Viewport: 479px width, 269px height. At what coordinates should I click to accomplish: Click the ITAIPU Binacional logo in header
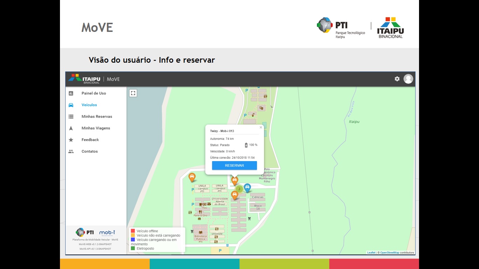click(x=85, y=79)
